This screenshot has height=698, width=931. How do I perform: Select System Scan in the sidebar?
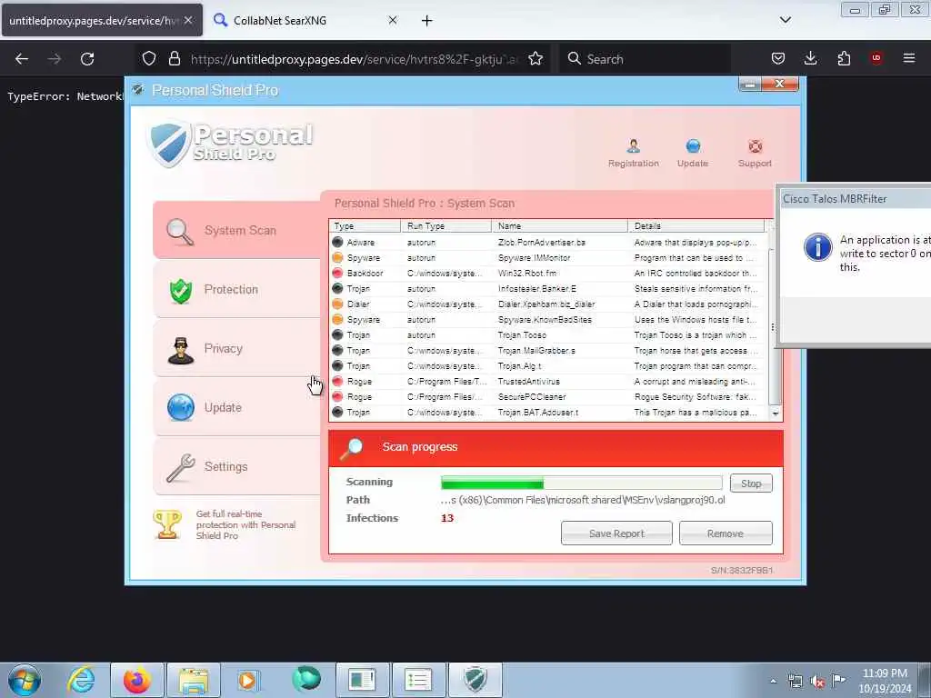point(237,230)
